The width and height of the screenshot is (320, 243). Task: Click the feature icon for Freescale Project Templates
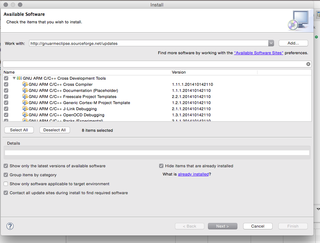25,97
